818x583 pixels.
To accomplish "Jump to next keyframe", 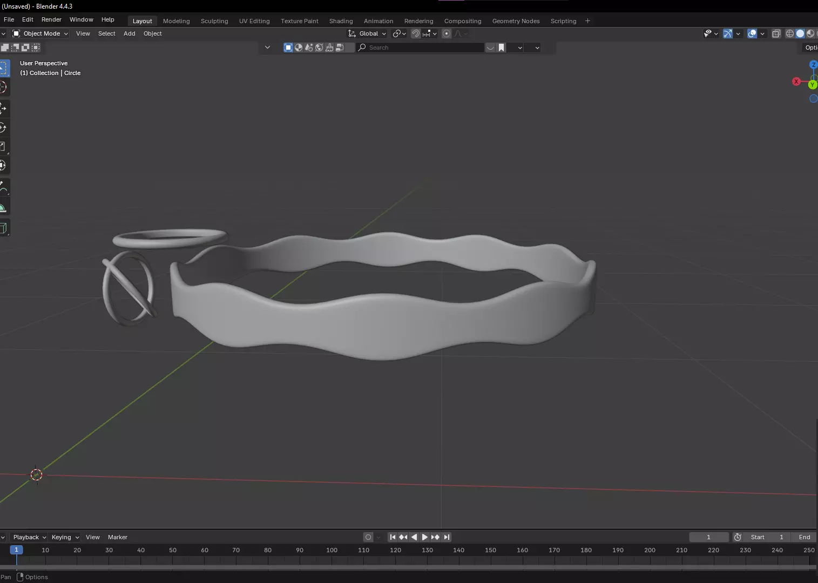I will [436, 537].
